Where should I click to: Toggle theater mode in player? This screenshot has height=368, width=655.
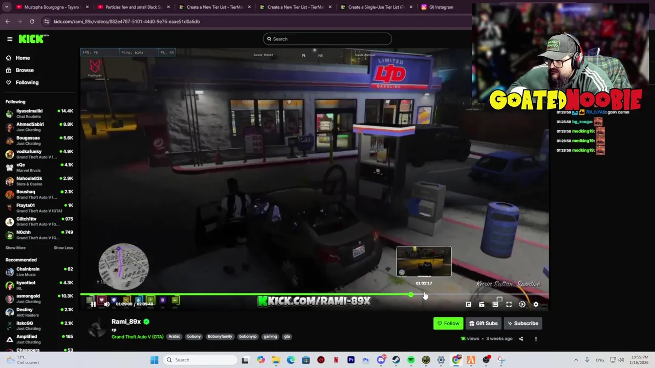(x=495, y=304)
